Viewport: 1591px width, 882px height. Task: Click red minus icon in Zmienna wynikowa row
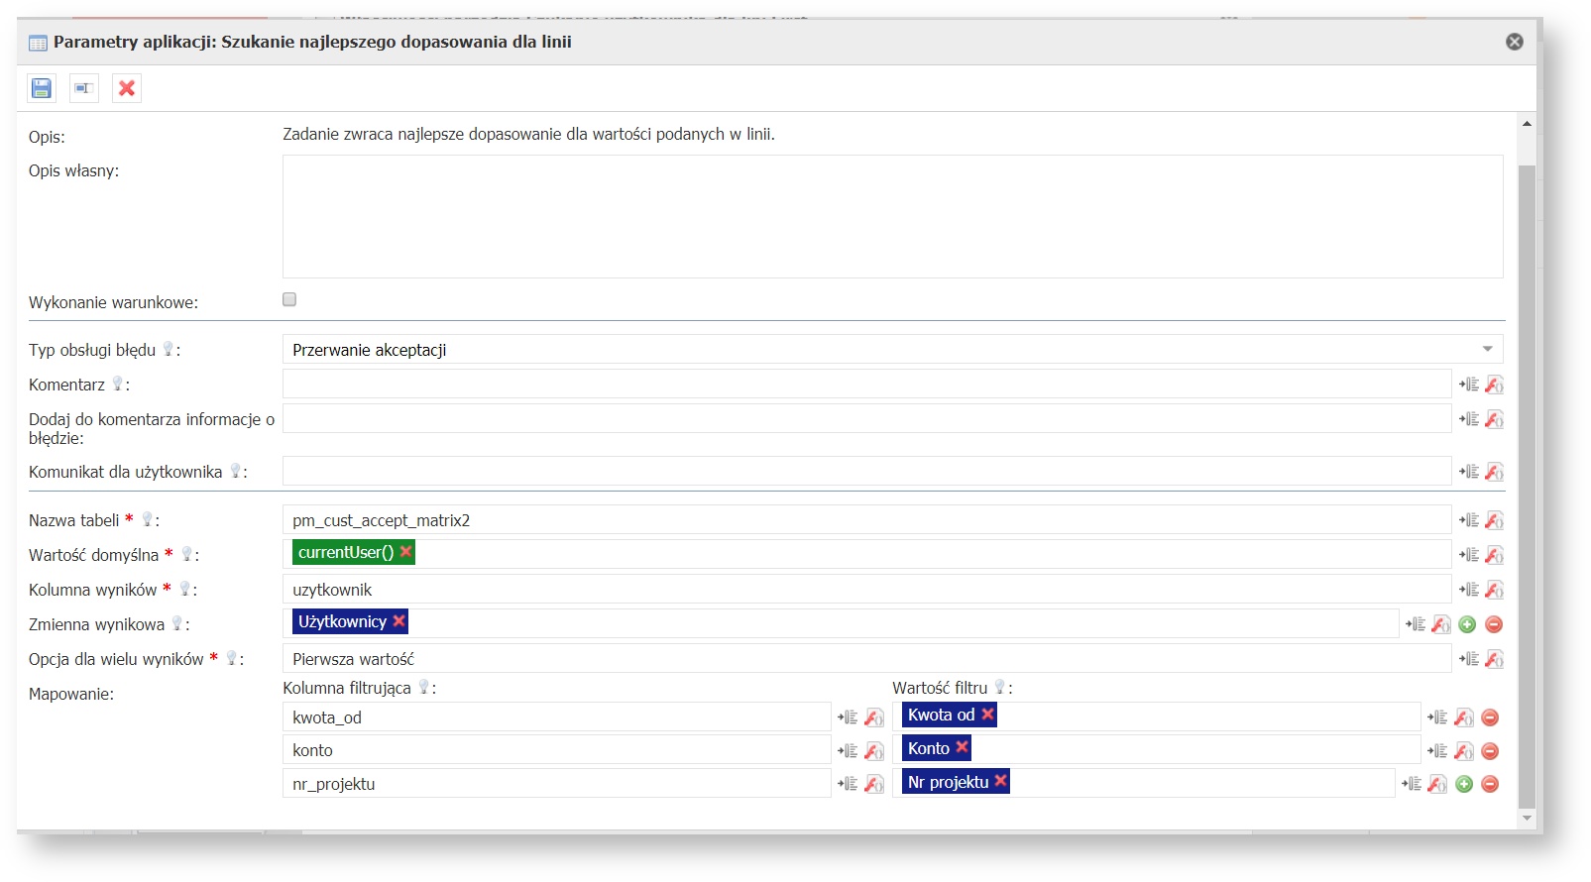pyautogui.click(x=1494, y=624)
